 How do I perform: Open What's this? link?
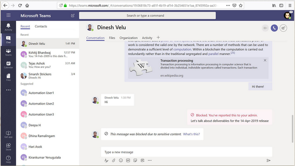[x=191, y=134]
